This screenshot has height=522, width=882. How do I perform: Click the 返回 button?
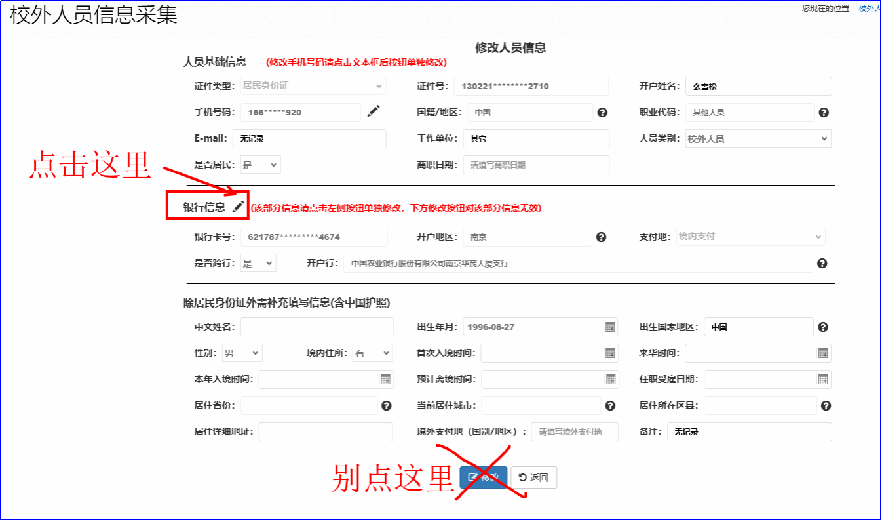(x=533, y=478)
